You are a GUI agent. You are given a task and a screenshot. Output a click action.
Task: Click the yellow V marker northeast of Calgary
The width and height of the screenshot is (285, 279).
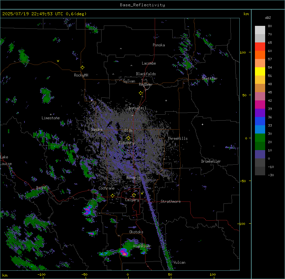[142, 194]
